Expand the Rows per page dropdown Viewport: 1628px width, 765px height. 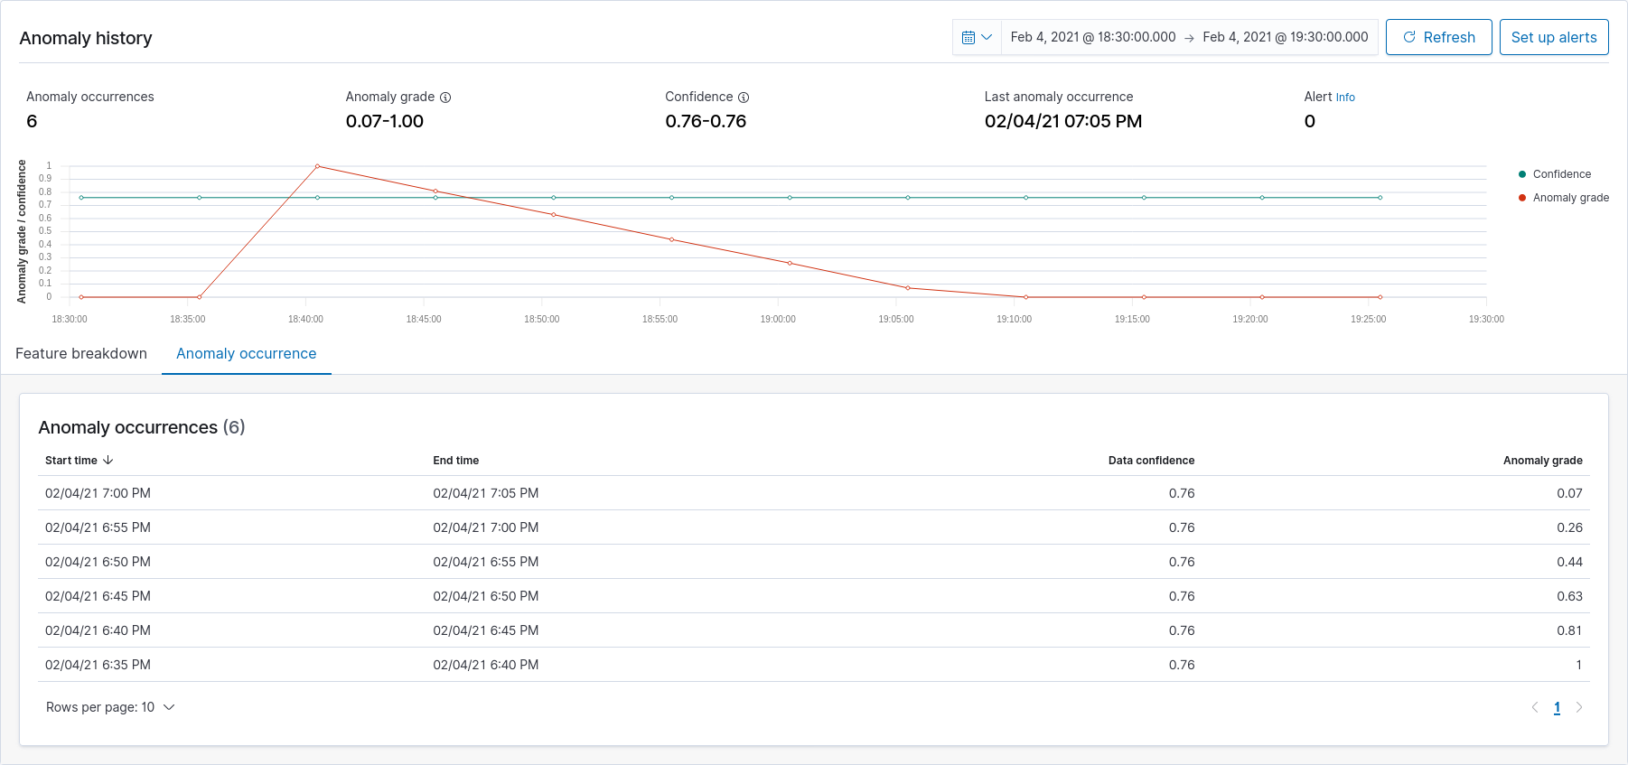click(x=110, y=707)
